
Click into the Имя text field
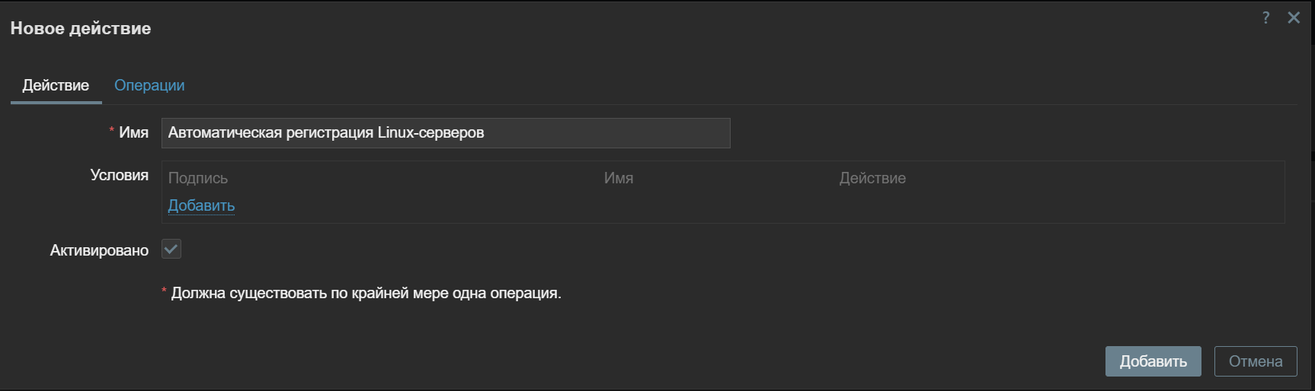click(x=445, y=133)
